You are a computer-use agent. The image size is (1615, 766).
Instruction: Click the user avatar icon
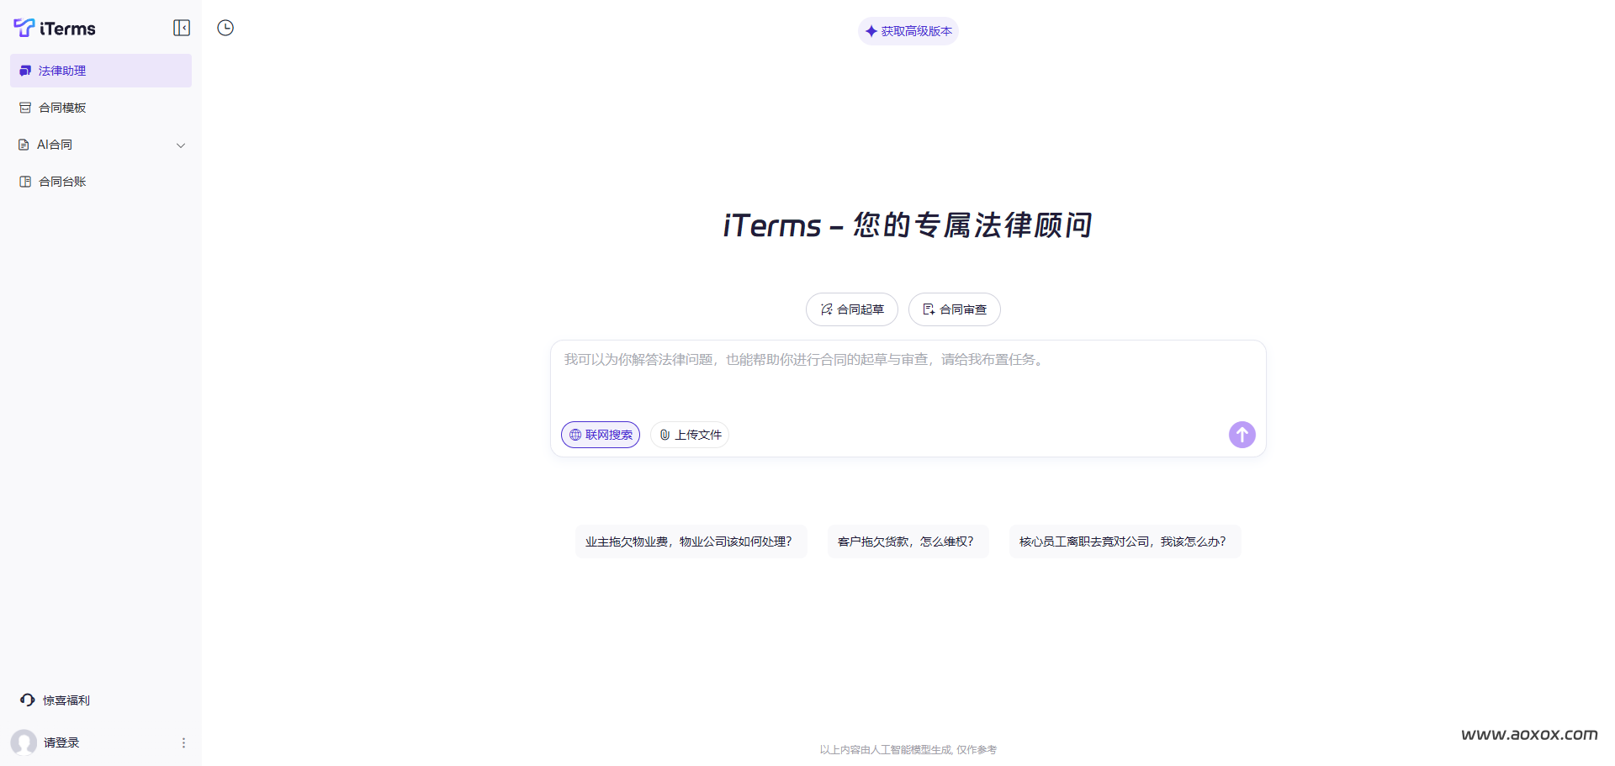24,742
